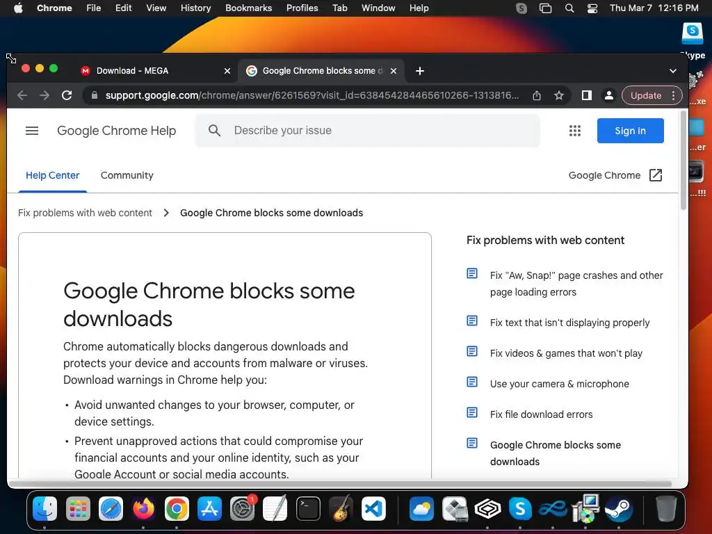Click the Chrome back arrow
The width and height of the screenshot is (712, 534).
[x=22, y=95]
